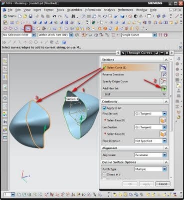Open the First Section continuity dropdown
184x200 pixels.
[x=165, y=113]
